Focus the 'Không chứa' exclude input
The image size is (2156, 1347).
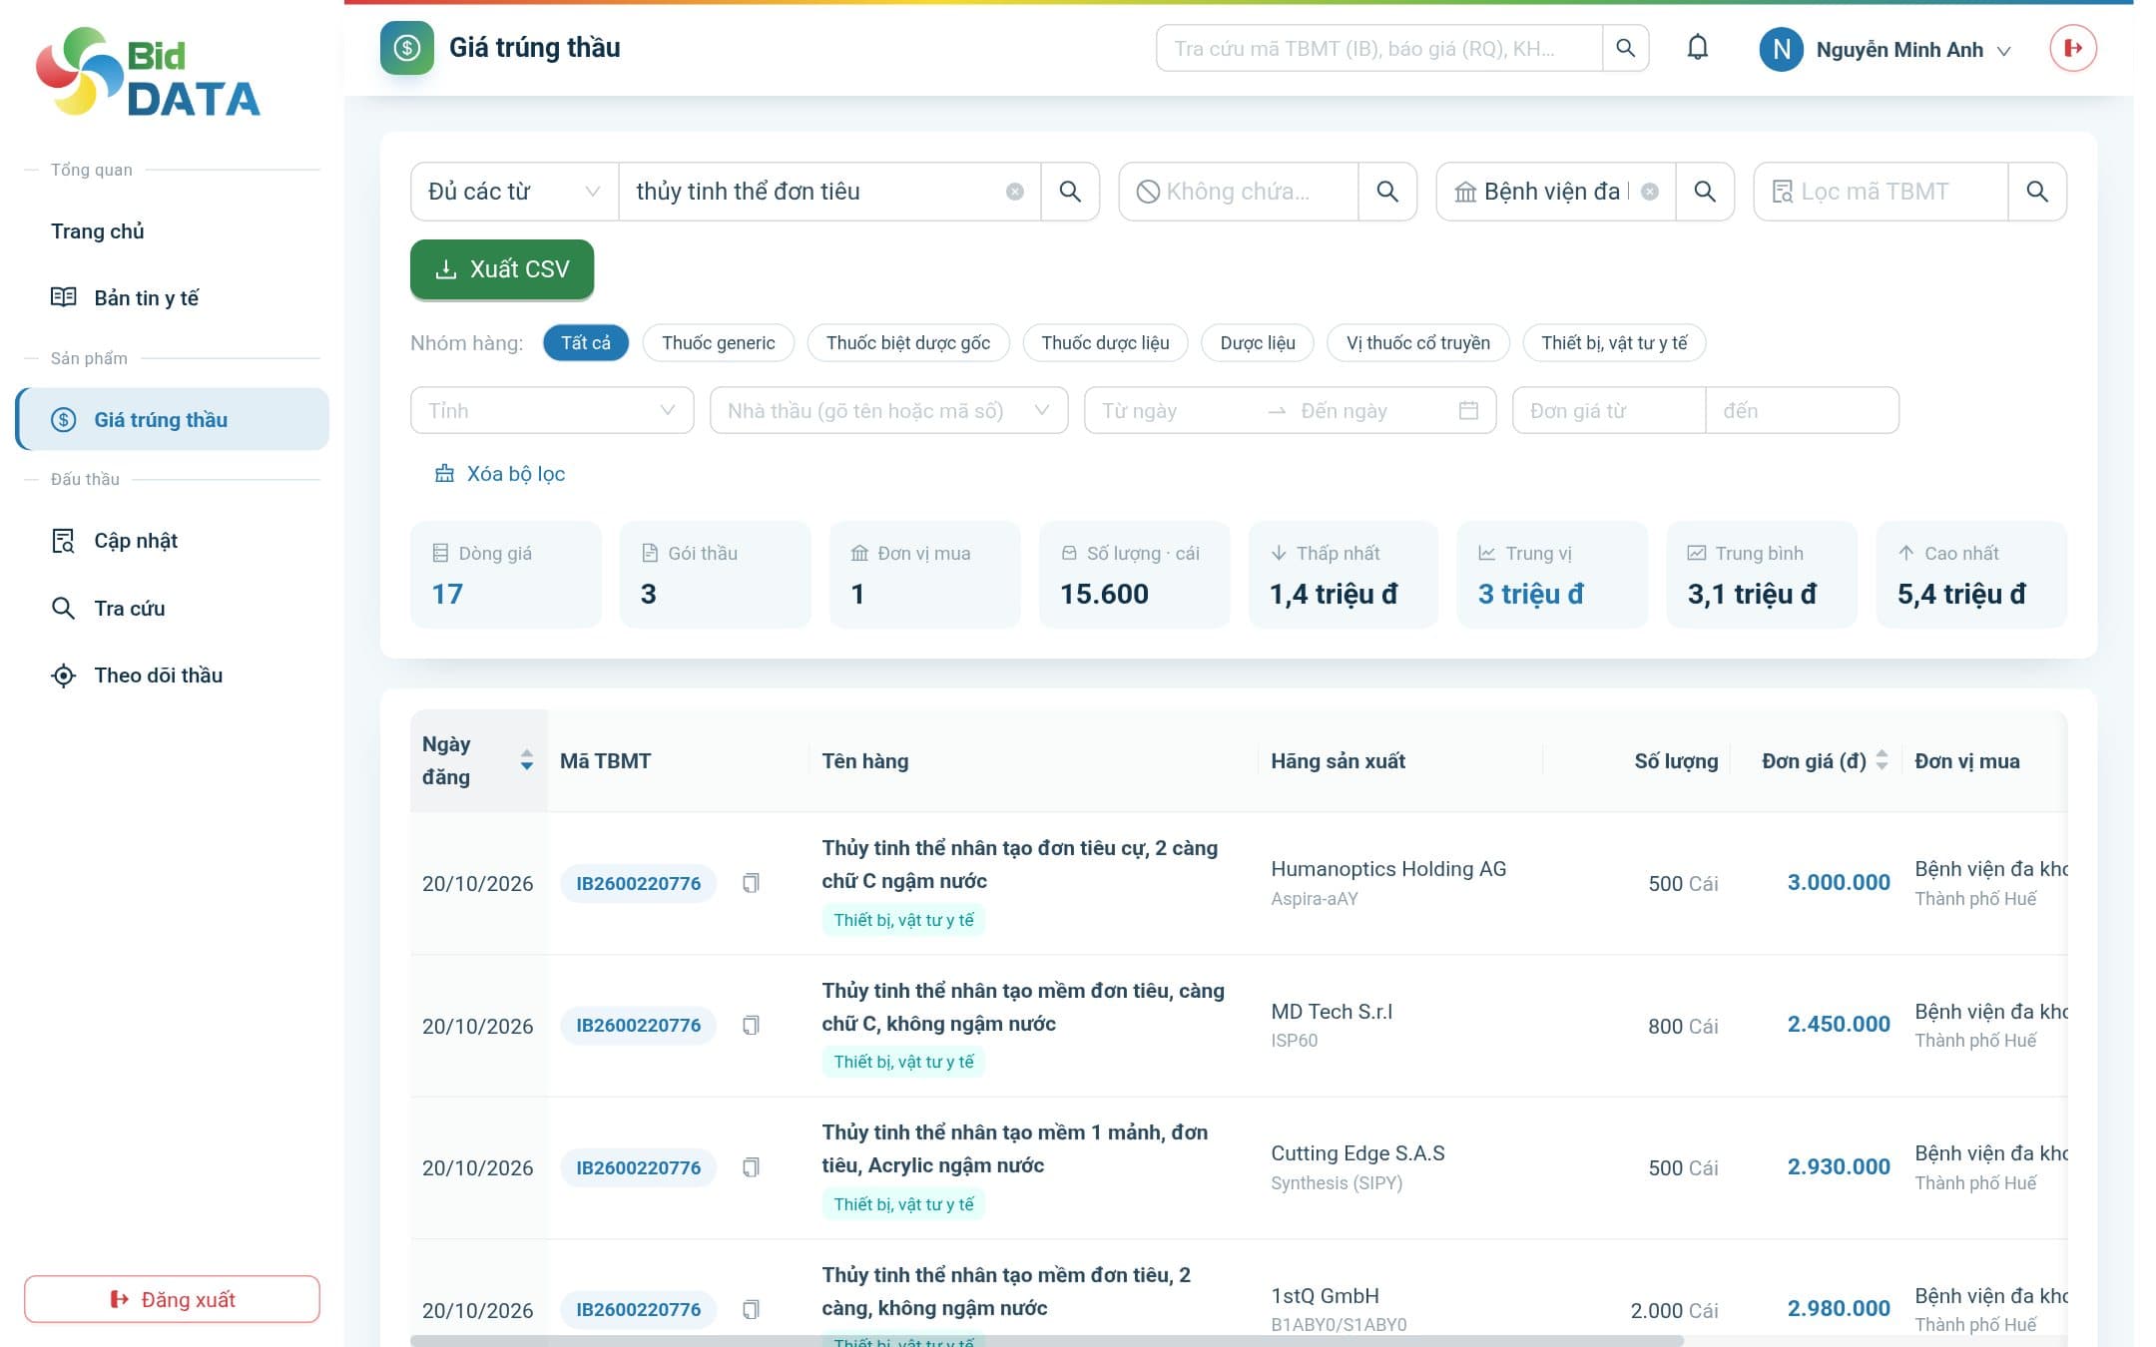[x=1239, y=192]
